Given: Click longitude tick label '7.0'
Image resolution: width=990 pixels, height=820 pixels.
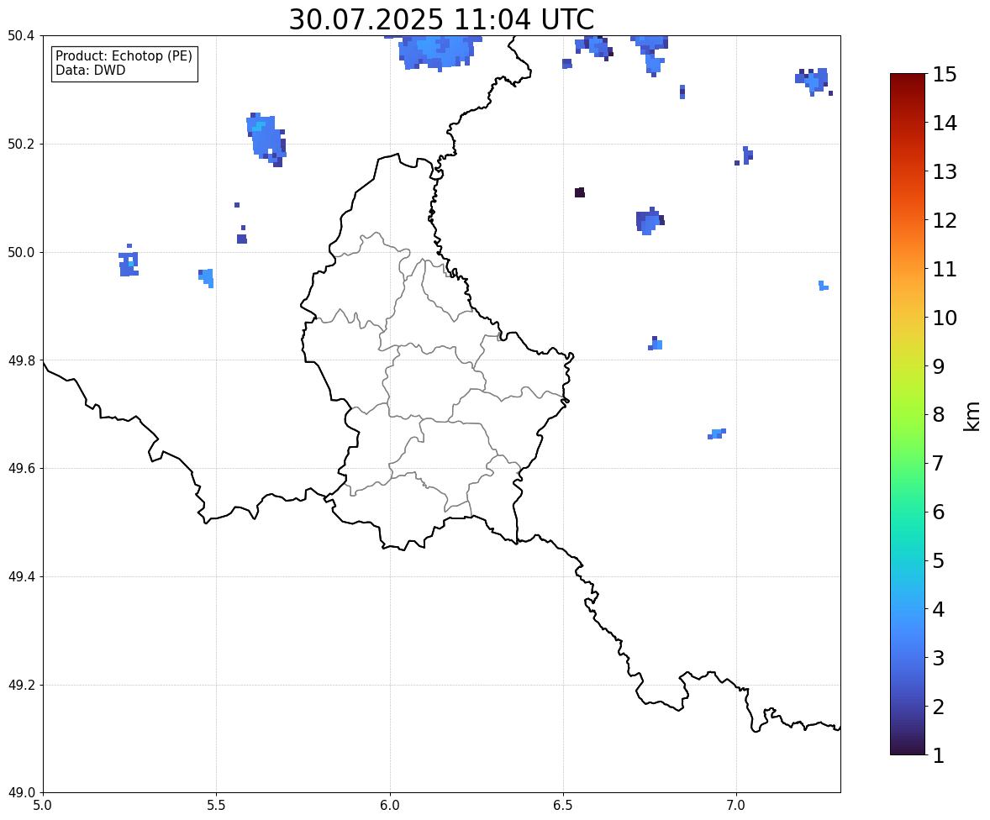Looking at the screenshot, I should click(737, 806).
